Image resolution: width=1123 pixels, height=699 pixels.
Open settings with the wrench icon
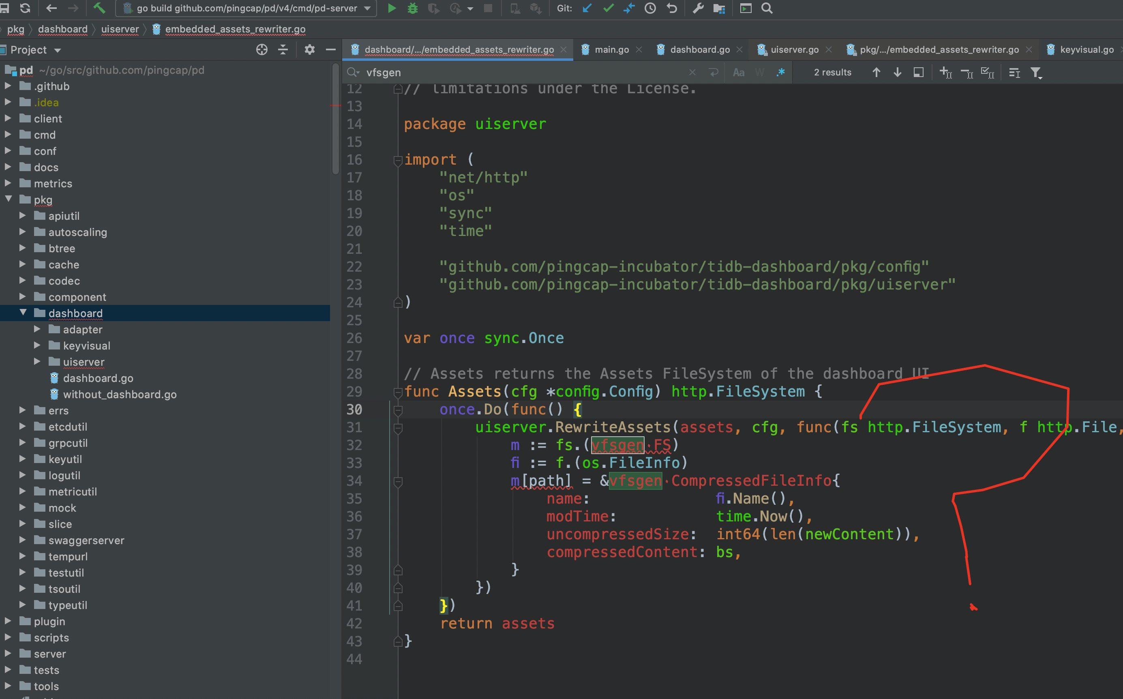pos(698,9)
